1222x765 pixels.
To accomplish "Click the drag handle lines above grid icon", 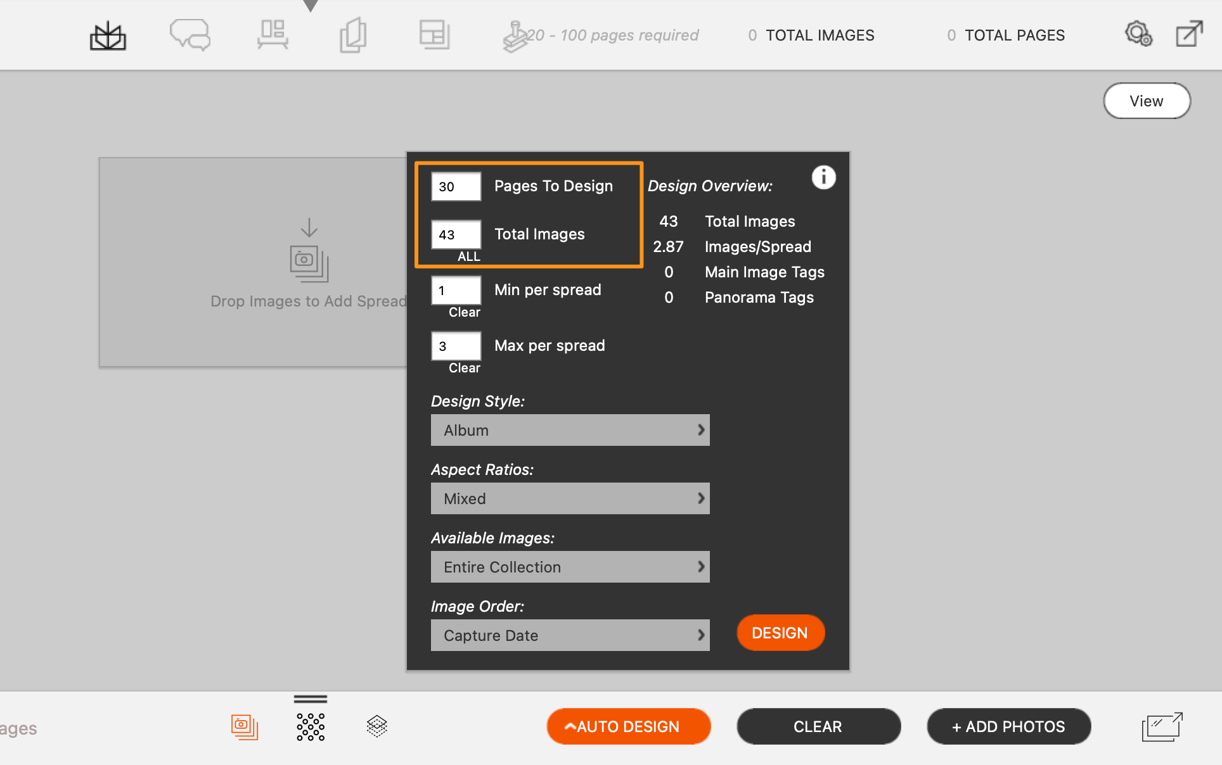I will point(311,699).
